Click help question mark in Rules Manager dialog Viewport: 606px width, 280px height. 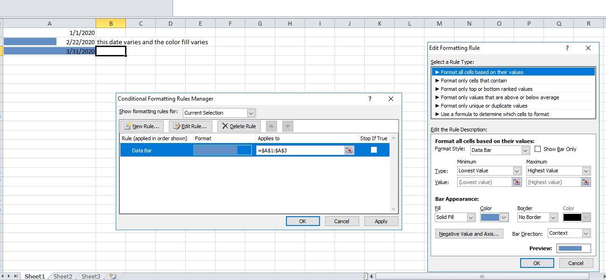370,99
